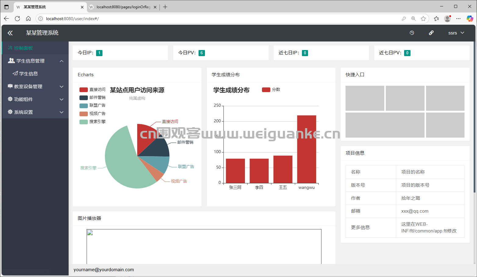Click the 邮件营销 pie slice
The height and width of the screenshot is (277, 477).
click(x=159, y=148)
